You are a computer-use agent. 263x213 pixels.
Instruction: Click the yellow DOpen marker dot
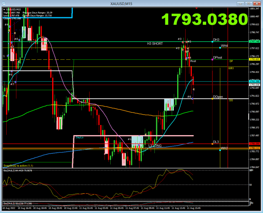click(x=213, y=99)
